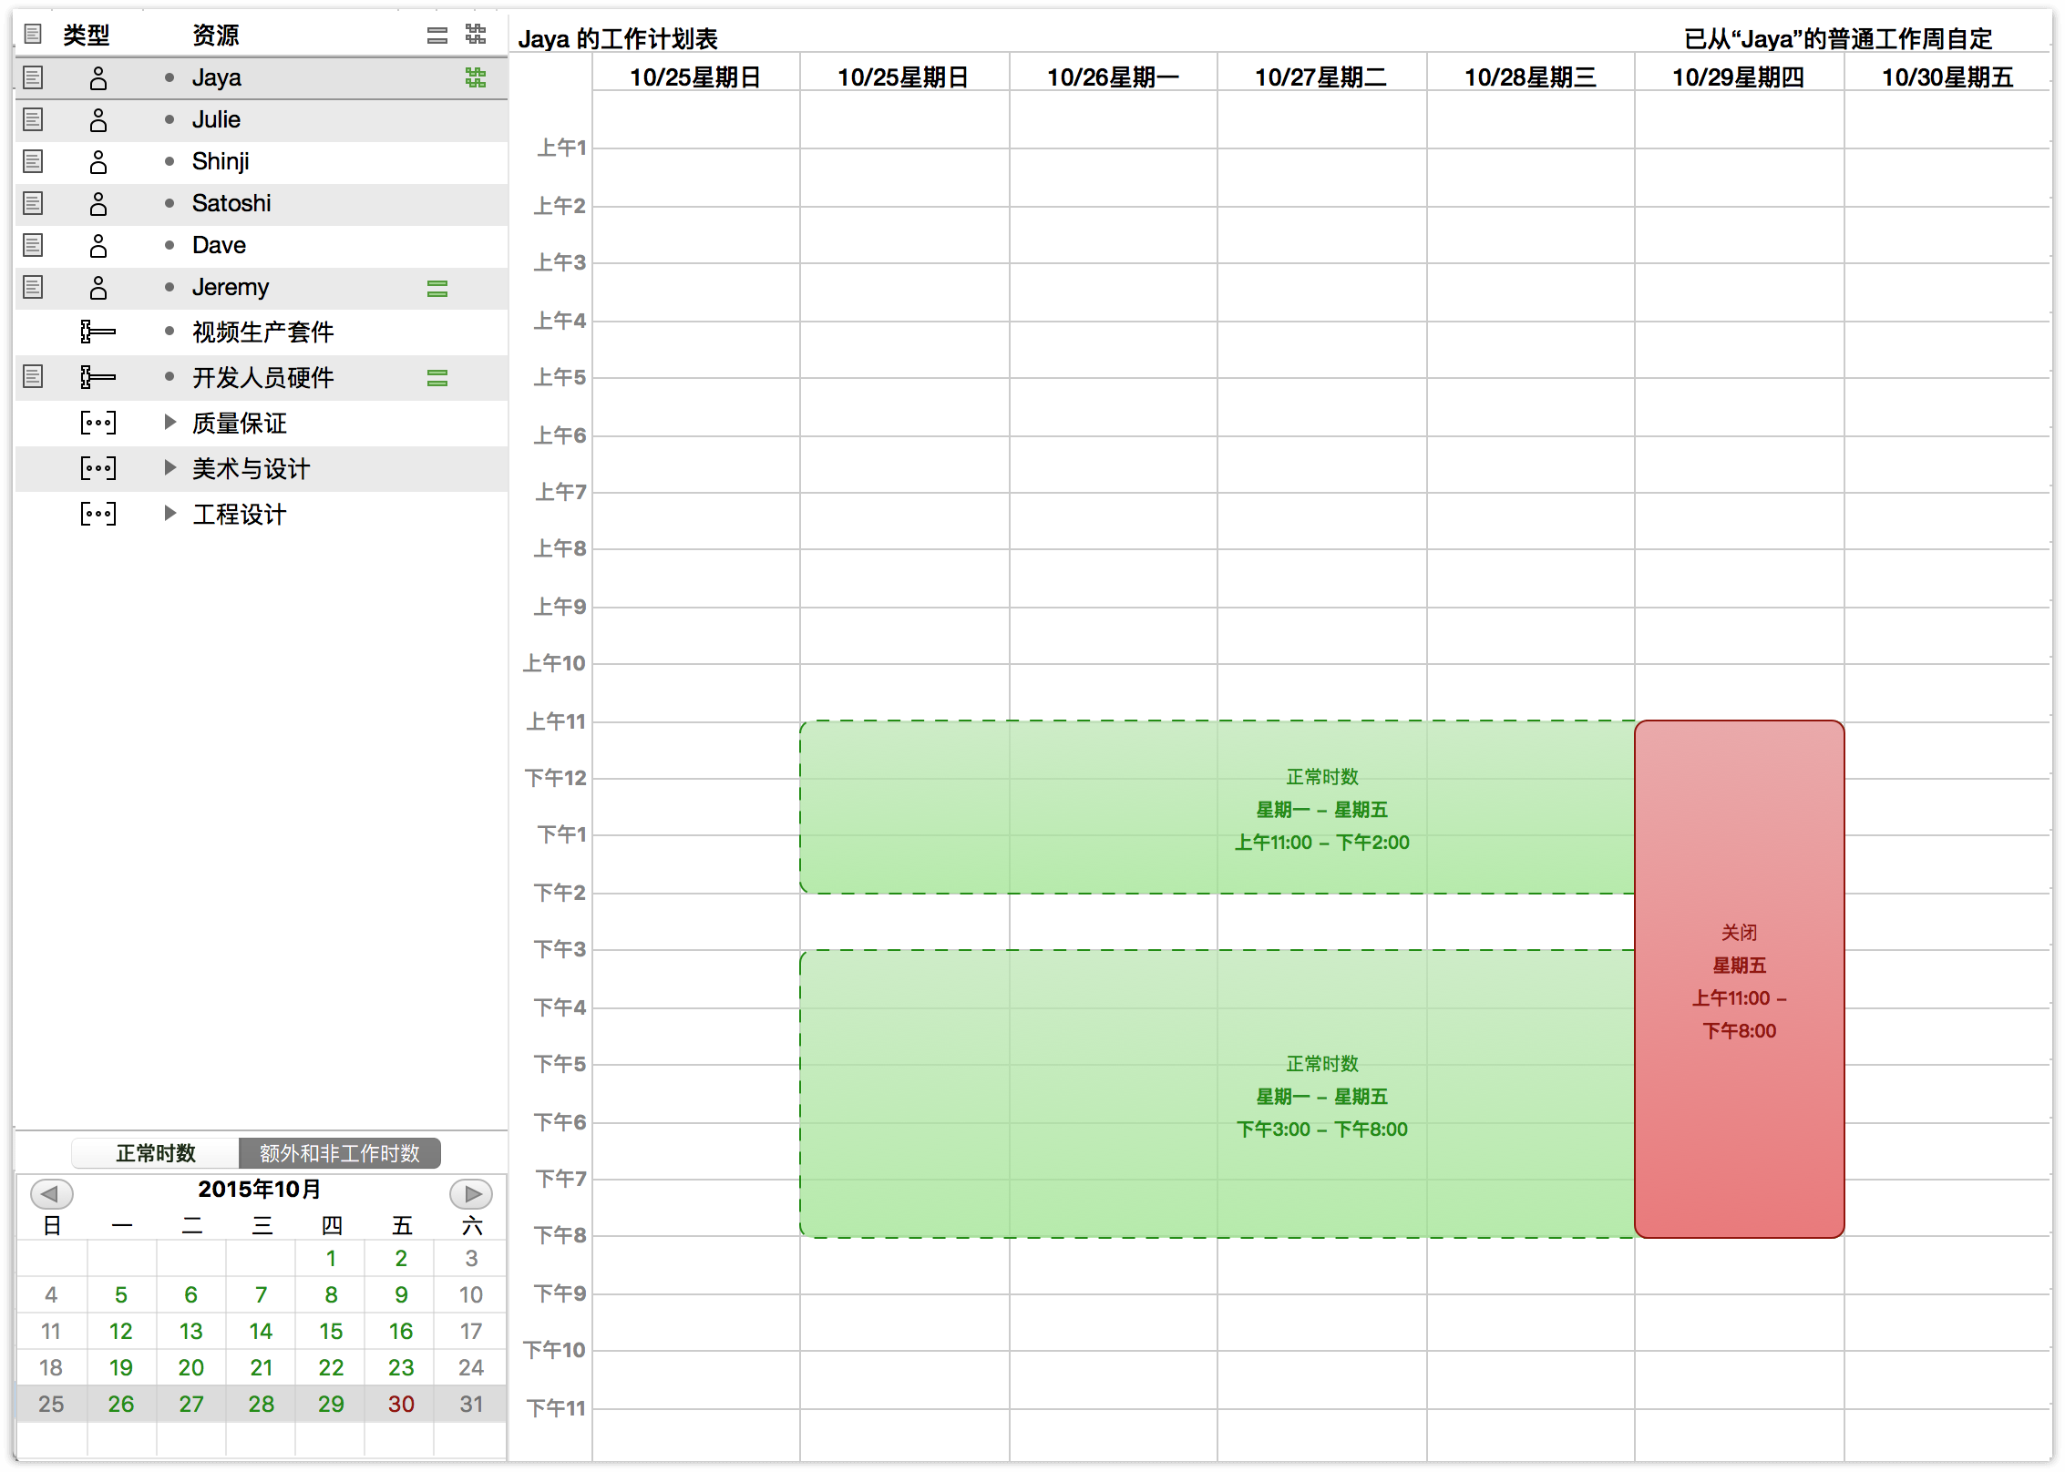Select the 正常时数 segment
Screen dimensions: 2065x1472
pyautogui.click(x=155, y=1153)
